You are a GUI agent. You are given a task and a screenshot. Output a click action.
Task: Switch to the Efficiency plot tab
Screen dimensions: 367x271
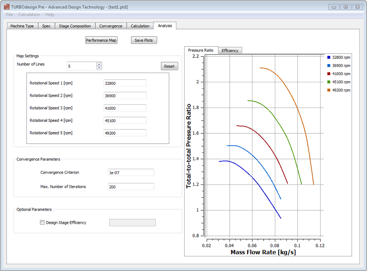pos(230,50)
